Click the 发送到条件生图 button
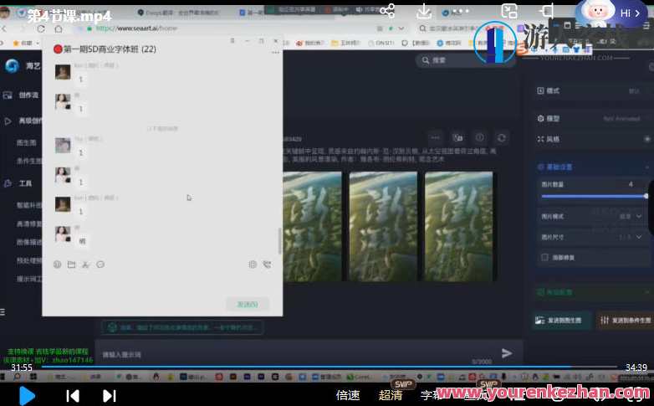Image resolution: width=654 pixels, height=406 pixels. click(626, 321)
